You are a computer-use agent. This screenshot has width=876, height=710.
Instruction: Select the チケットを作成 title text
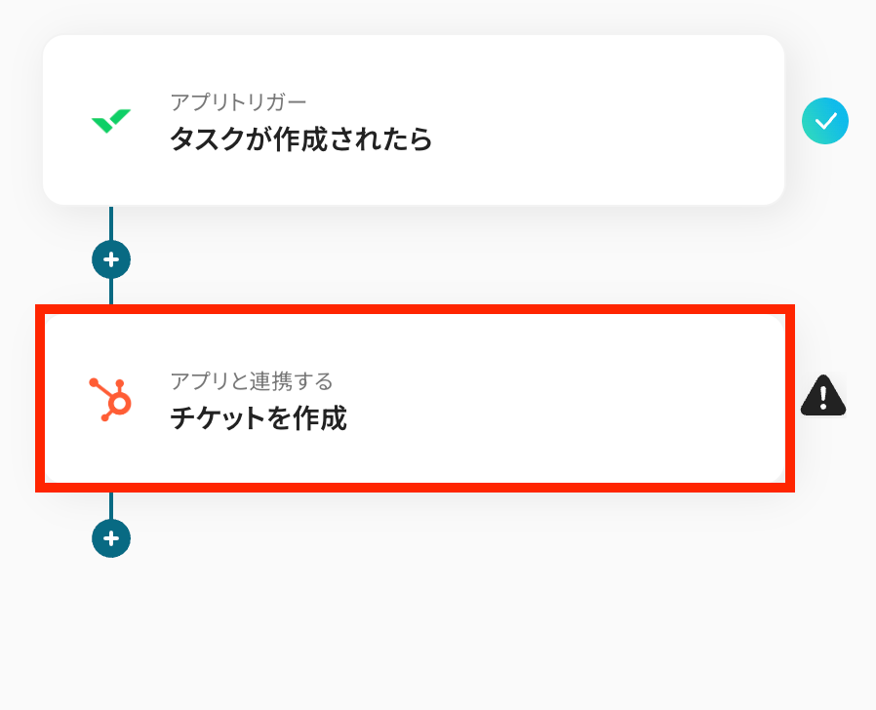259,418
